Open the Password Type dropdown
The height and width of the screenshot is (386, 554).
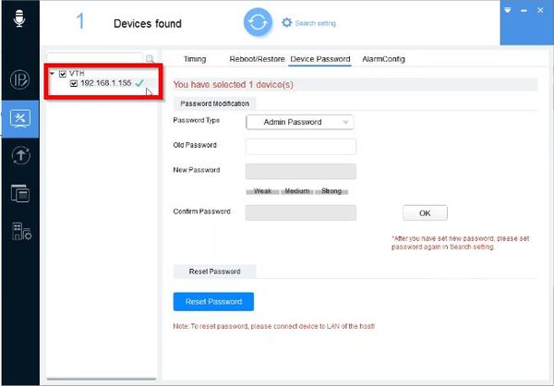[x=300, y=122]
